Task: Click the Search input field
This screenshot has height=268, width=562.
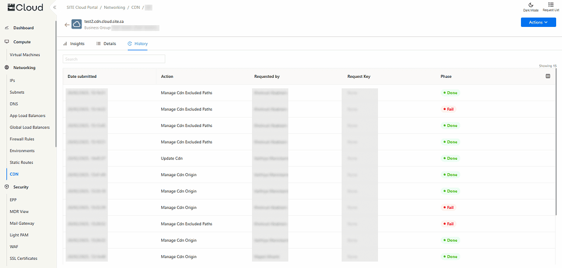Action: tap(114, 59)
